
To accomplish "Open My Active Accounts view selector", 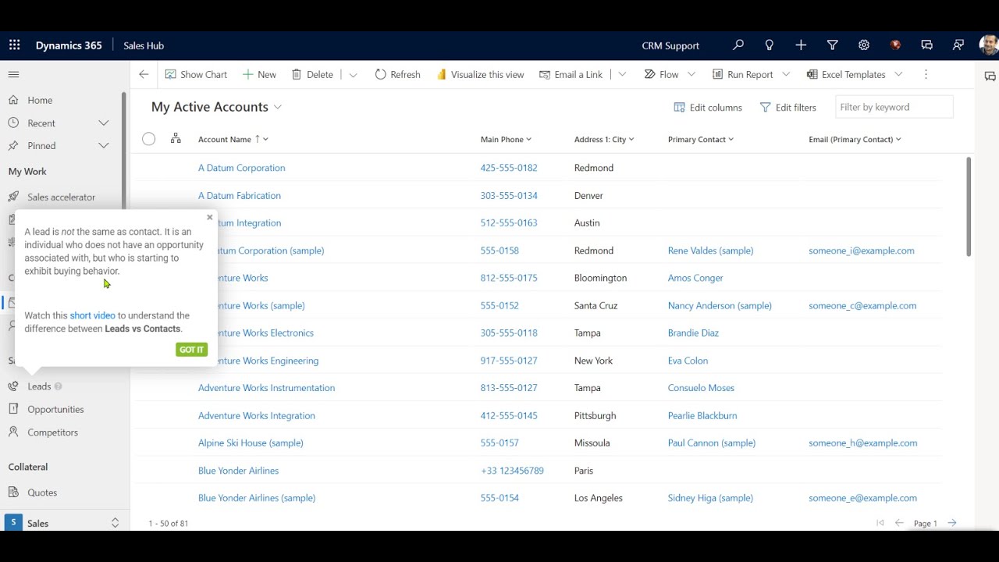I will point(217,107).
